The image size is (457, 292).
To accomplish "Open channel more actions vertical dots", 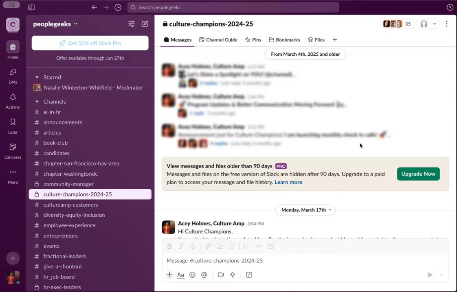I will 446,24.
